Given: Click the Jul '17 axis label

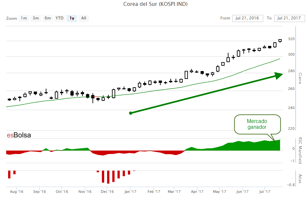Looking at the screenshot, I should [x=264, y=192].
